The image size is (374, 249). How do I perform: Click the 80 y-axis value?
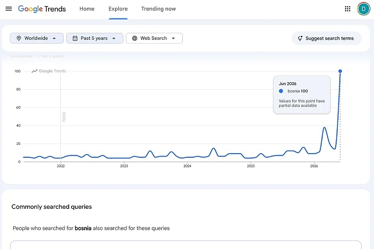(x=18, y=89)
